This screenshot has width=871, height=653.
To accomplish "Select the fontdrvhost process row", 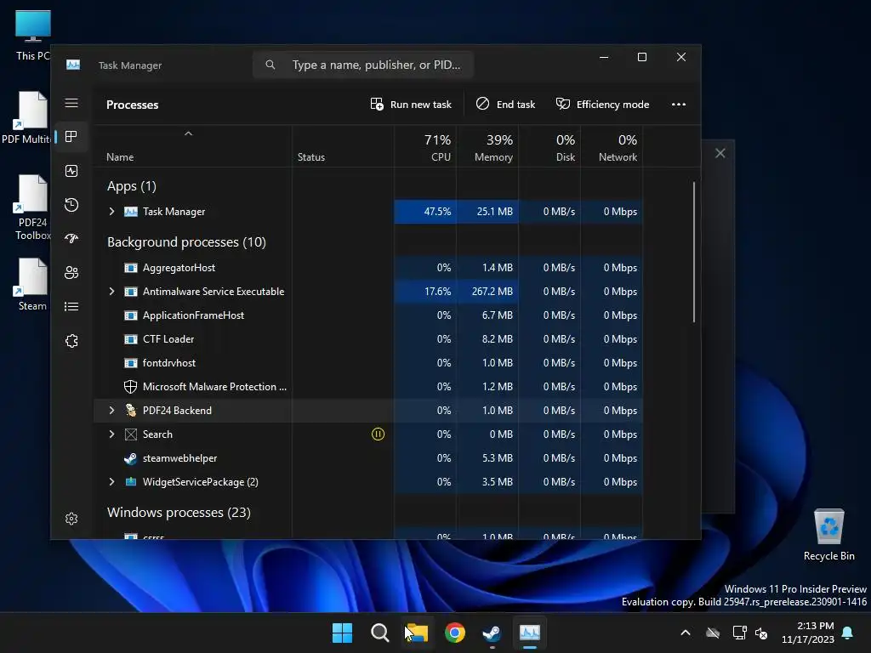I will [369, 363].
